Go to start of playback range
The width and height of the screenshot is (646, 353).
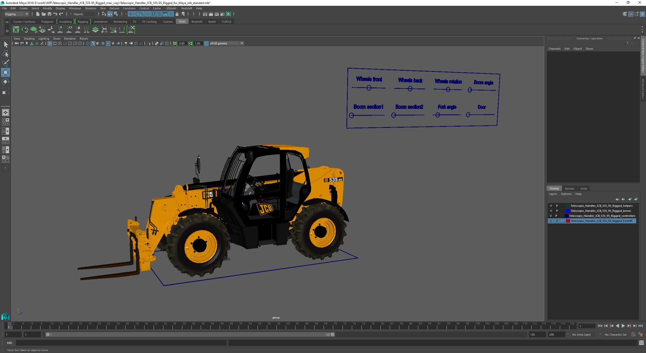pyautogui.click(x=600, y=326)
